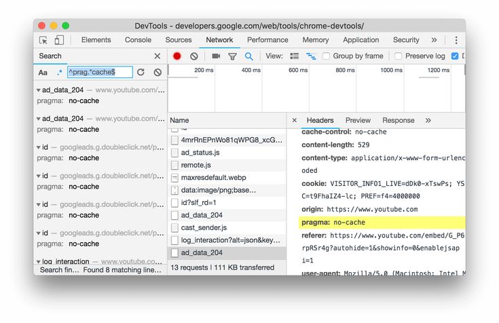This screenshot has height=323, width=499.
Task: Switch to large request rows view icon
Action: click(x=295, y=56)
